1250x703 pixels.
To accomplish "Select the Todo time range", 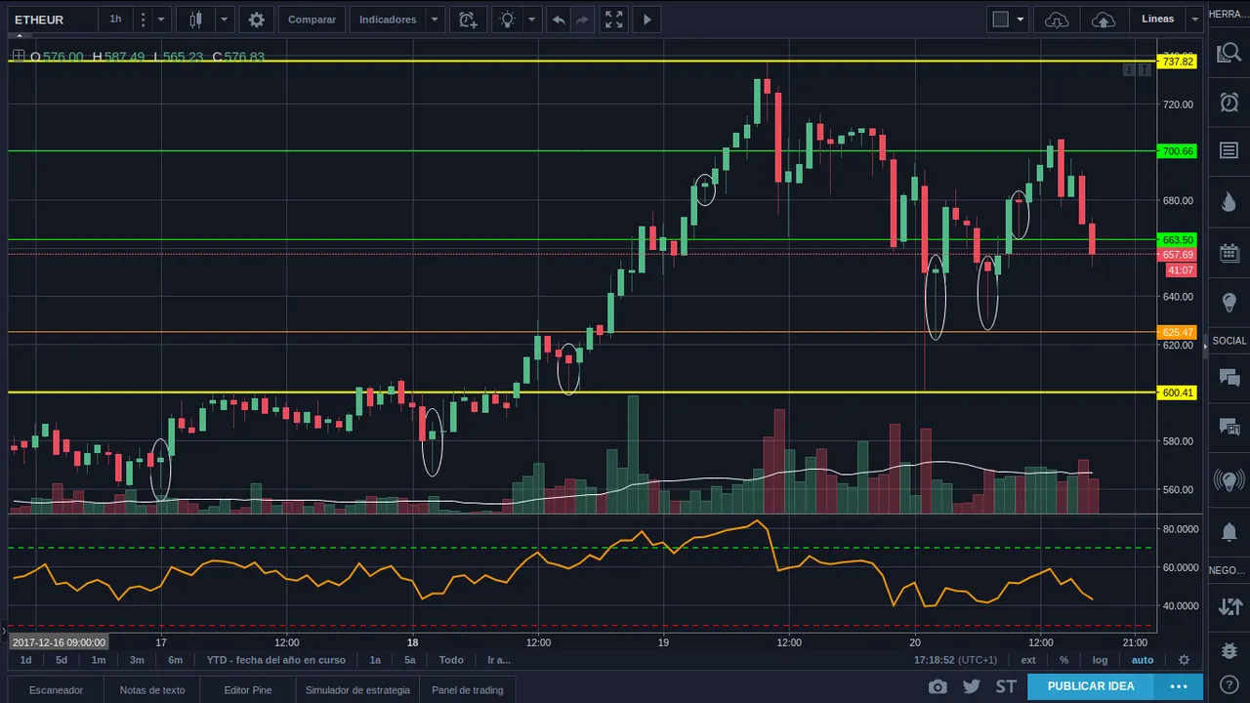I will (x=451, y=660).
